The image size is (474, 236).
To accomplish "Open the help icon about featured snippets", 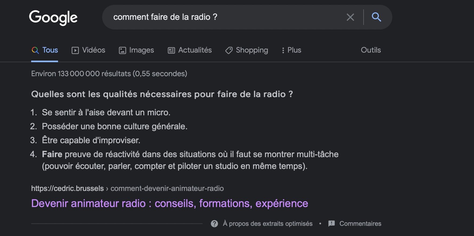I will (214, 223).
